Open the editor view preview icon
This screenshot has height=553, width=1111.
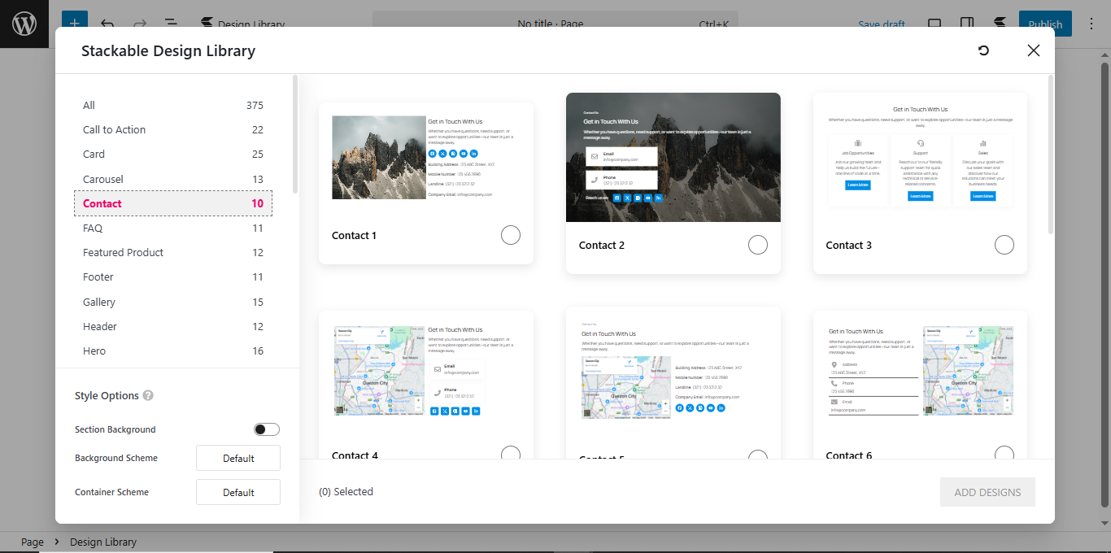[x=935, y=24]
